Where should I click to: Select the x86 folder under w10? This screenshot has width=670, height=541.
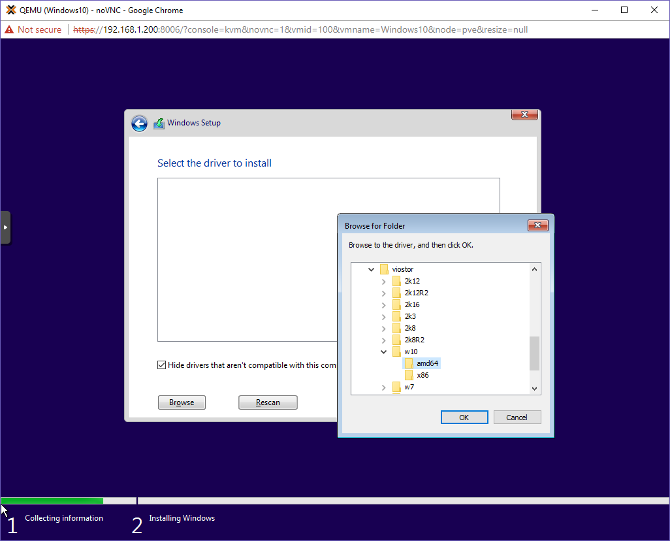423,375
